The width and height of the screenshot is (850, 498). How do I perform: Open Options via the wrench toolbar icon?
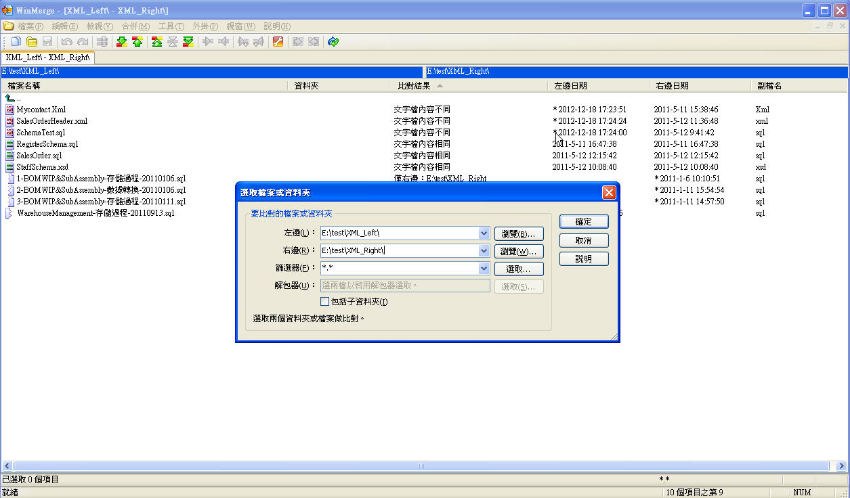pos(278,42)
